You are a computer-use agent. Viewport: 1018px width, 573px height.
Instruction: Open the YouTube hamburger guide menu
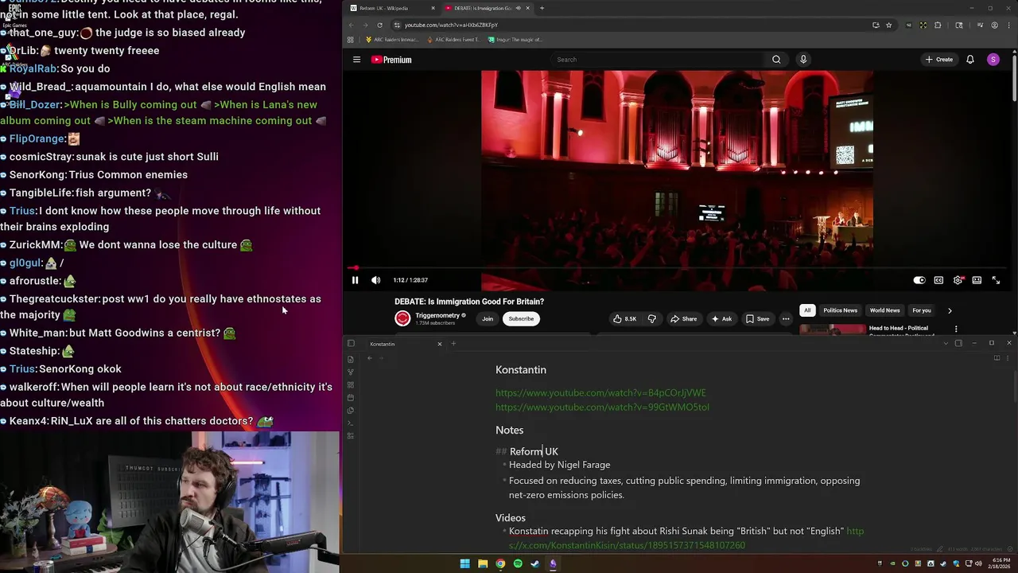click(356, 60)
